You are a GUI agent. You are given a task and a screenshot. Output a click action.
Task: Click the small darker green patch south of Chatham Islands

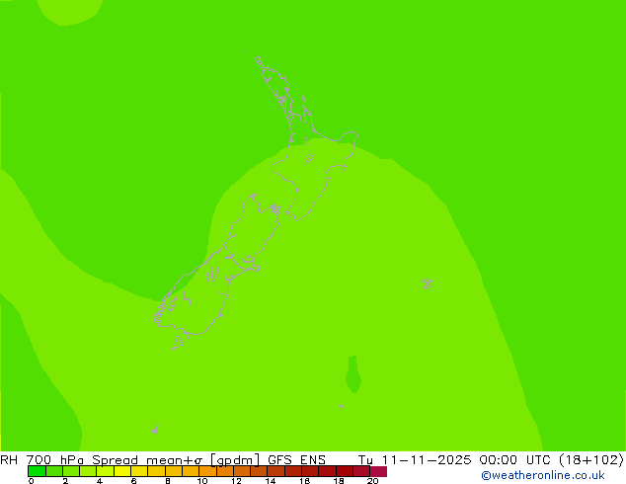(353, 374)
